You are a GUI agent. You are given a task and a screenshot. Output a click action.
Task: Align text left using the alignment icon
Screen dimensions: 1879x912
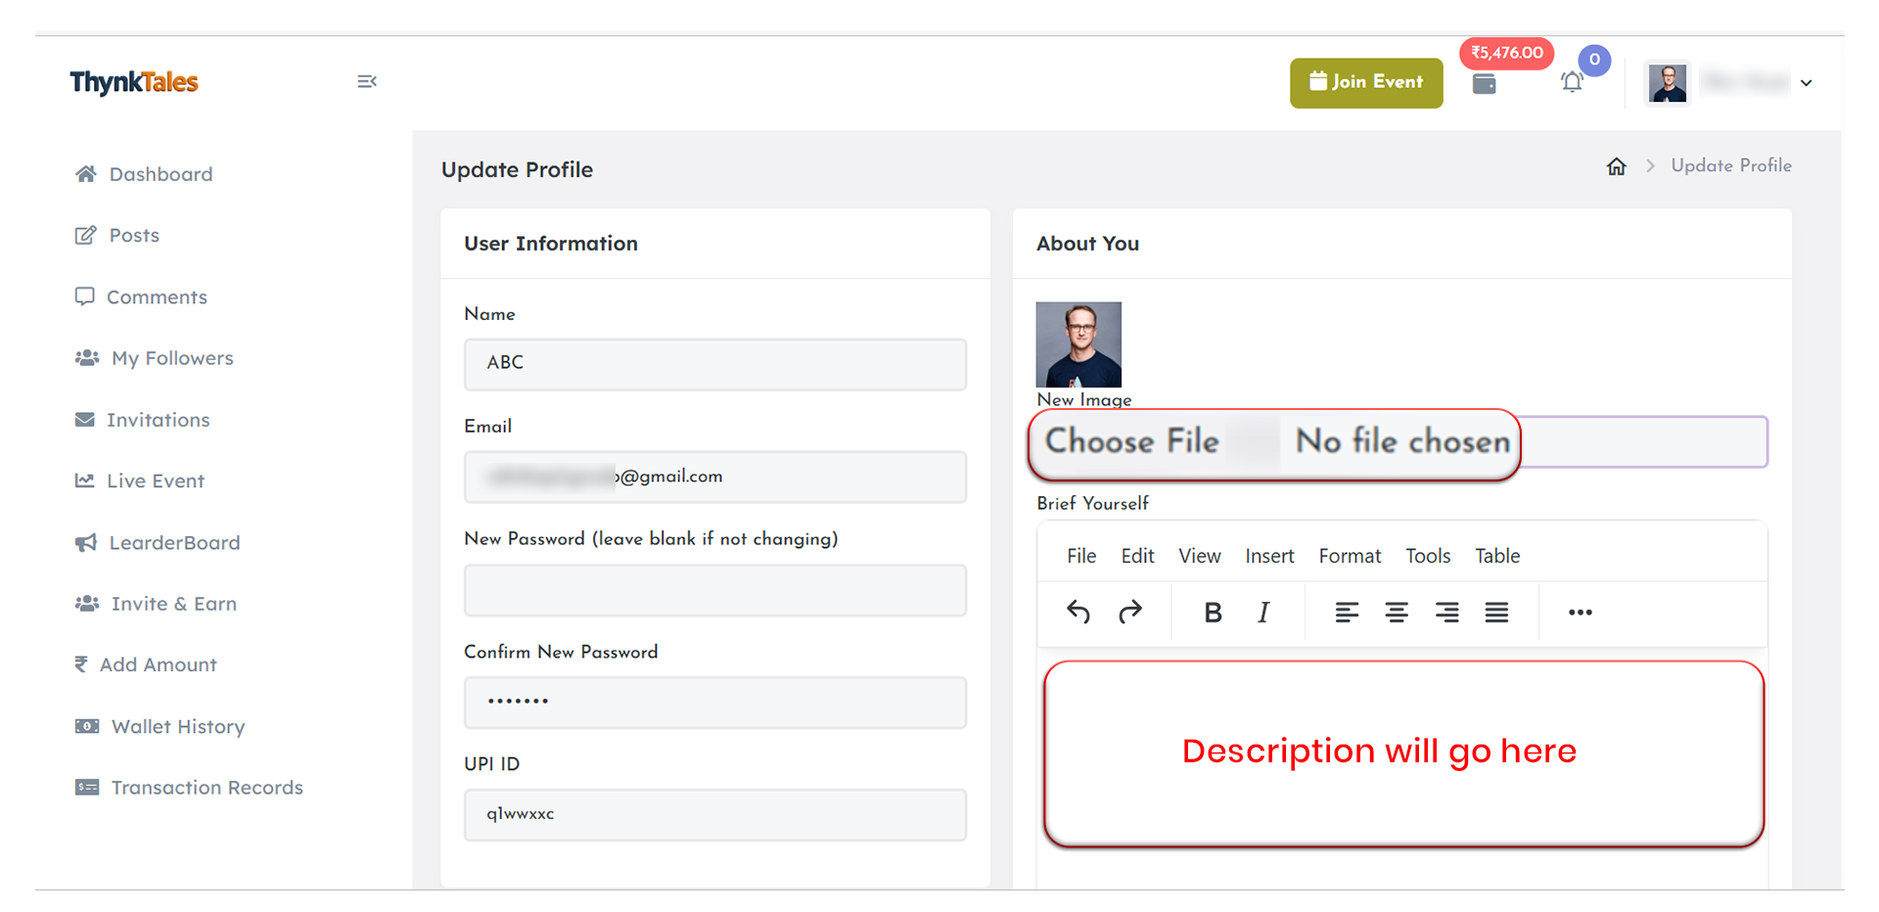1347,612
